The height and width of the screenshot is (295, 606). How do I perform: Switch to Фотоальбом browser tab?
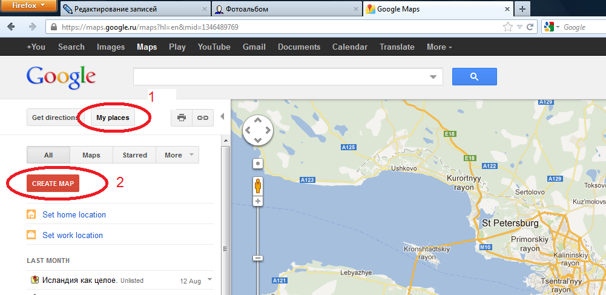(288, 9)
